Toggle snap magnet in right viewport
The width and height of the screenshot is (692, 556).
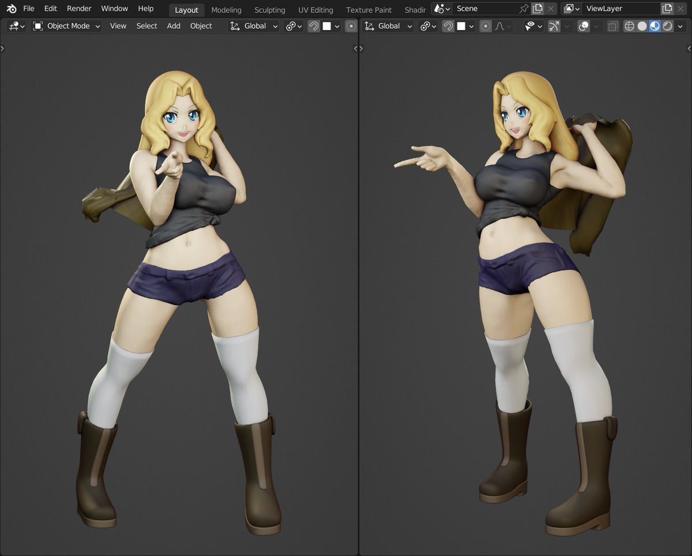(448, 26)
